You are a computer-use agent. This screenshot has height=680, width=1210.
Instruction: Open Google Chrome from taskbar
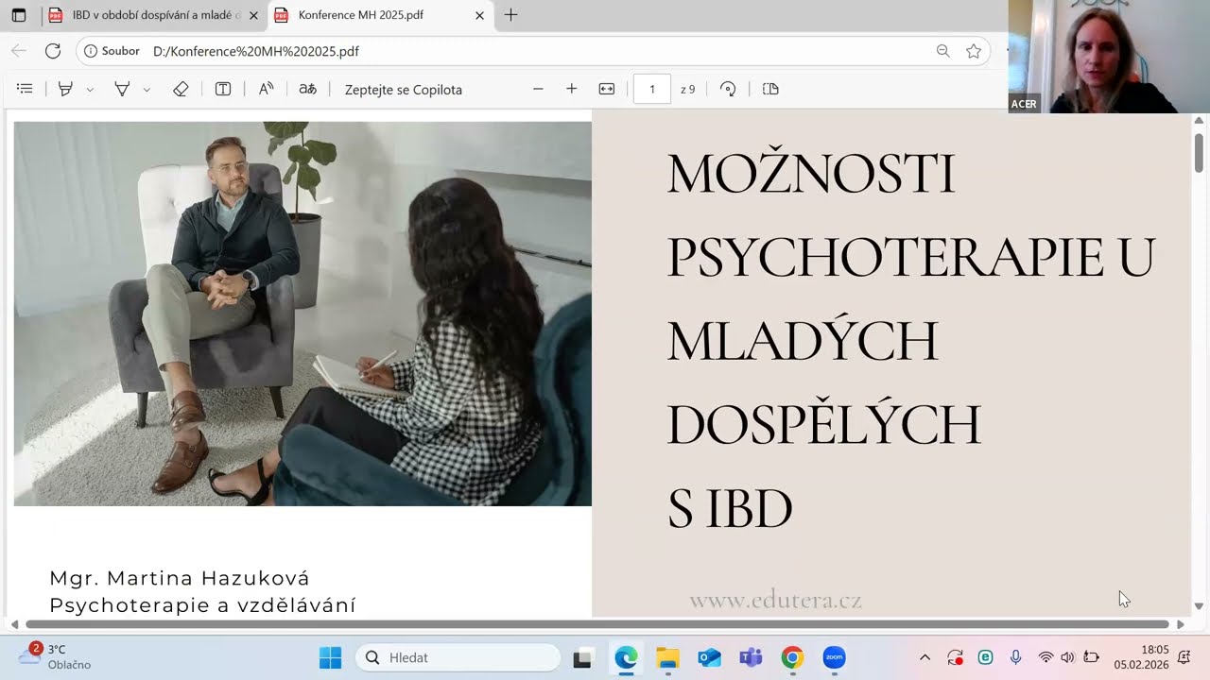click(x=792, y=658)
